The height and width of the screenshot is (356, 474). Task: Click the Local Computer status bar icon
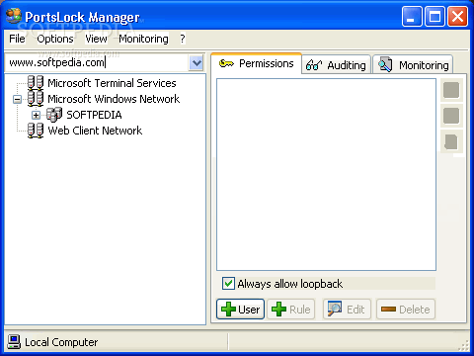tap(14, 342)
